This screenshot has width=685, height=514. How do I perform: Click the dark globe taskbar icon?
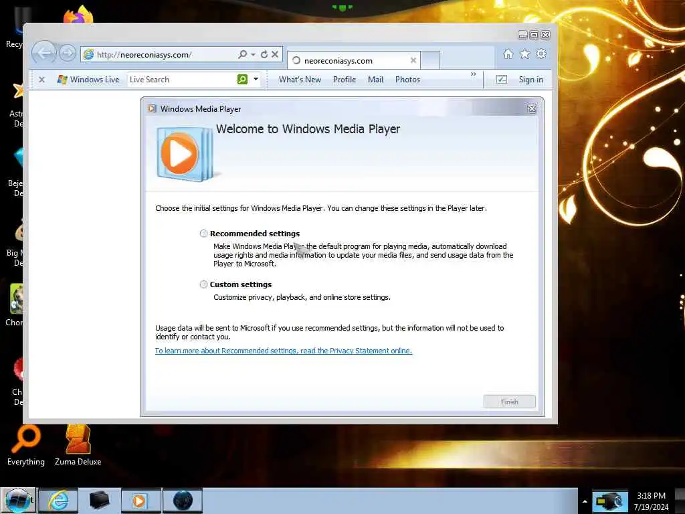point(183,501)
